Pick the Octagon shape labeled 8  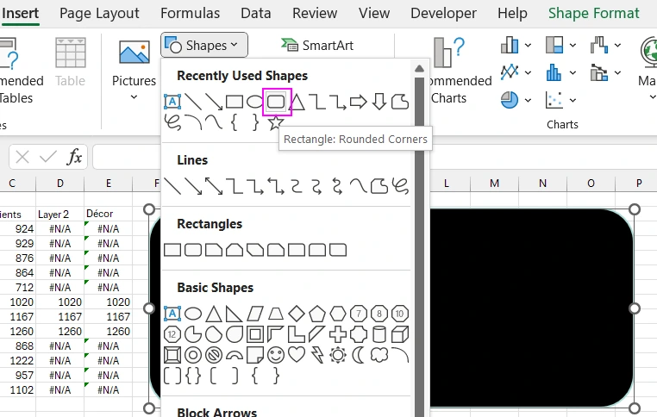click(379, 313)
